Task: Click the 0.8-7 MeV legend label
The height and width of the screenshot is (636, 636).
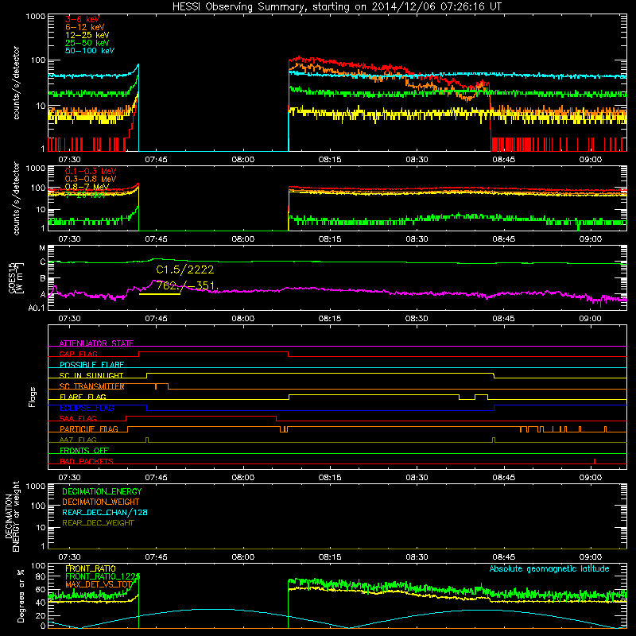Action: pos(87,187)
